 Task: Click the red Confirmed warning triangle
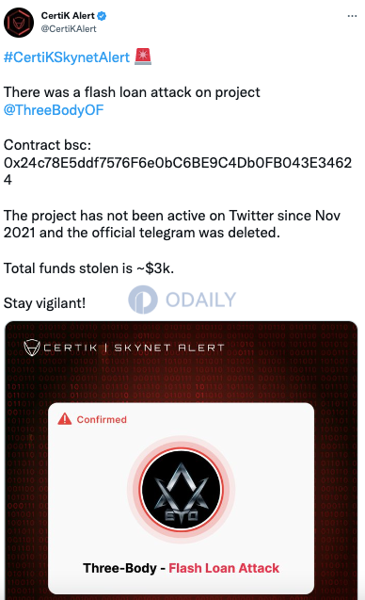tap(65, 419)
